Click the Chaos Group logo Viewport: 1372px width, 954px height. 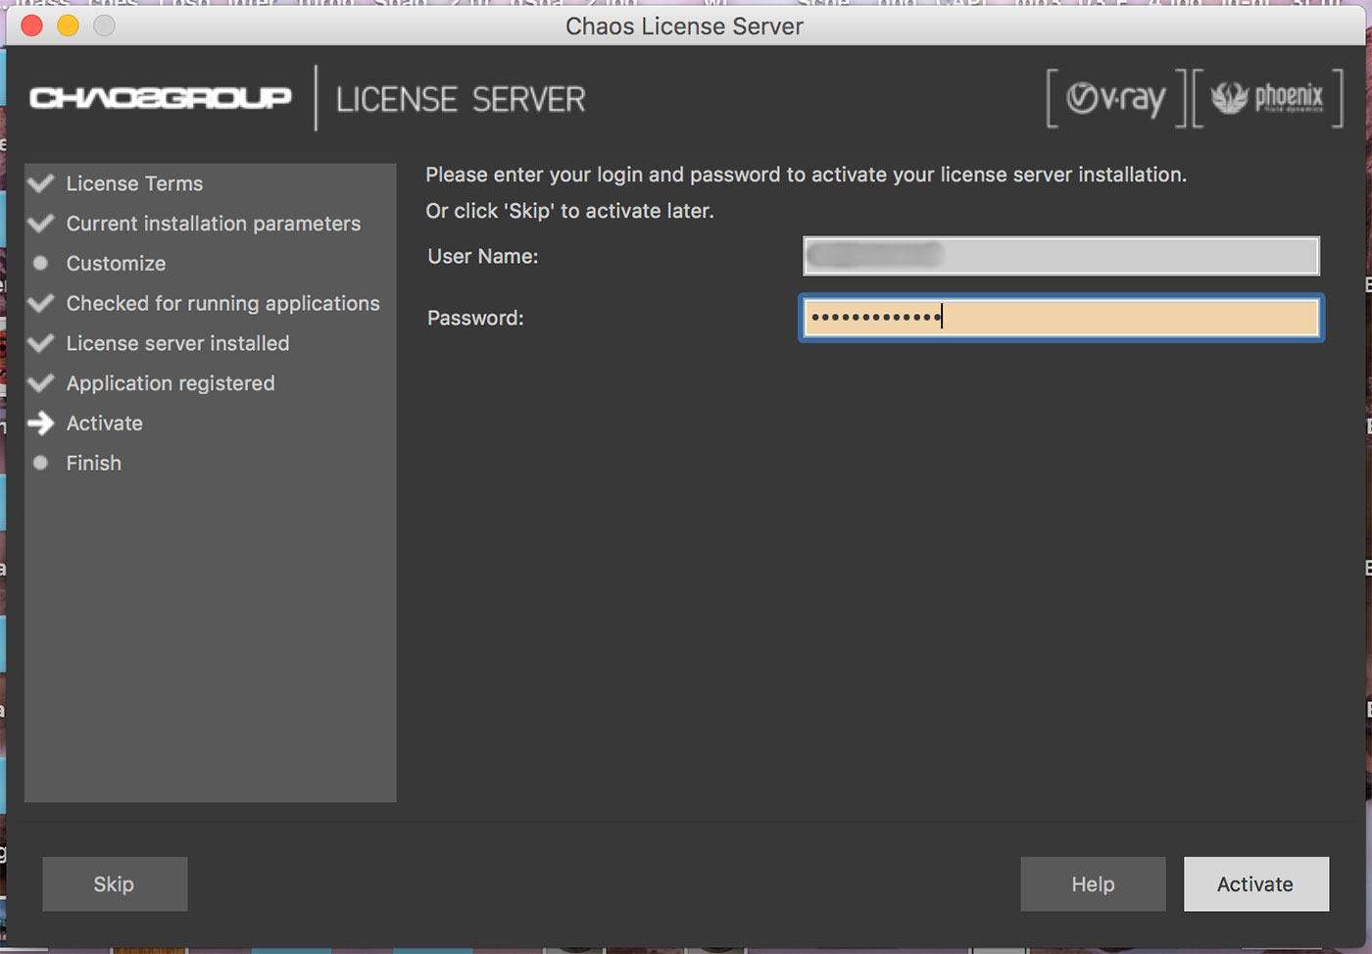pyautogui.click(x=161, y=98)
